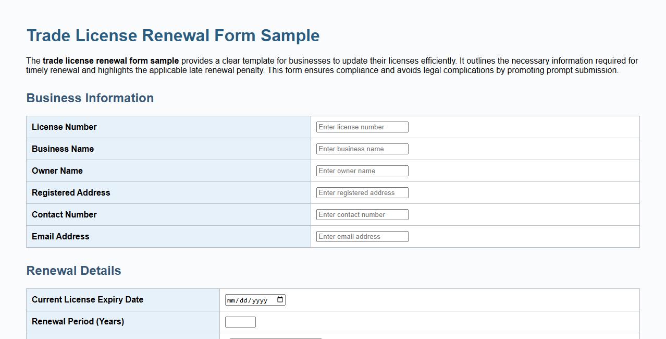This screenshot has width=666, height=339.
Task: Click the Email Address input field
Action: (362, 236)
